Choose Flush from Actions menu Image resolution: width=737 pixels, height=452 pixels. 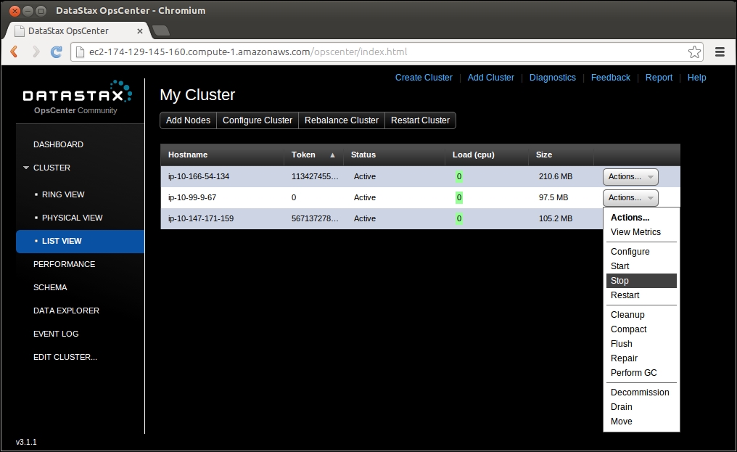point(641,344)
